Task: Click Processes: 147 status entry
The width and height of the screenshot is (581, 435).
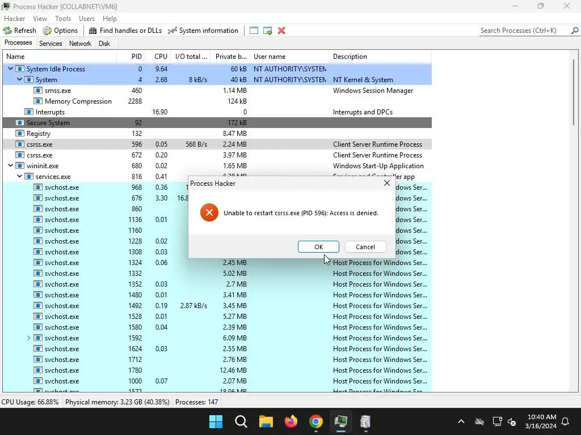Action: click(x=197, y=402)
